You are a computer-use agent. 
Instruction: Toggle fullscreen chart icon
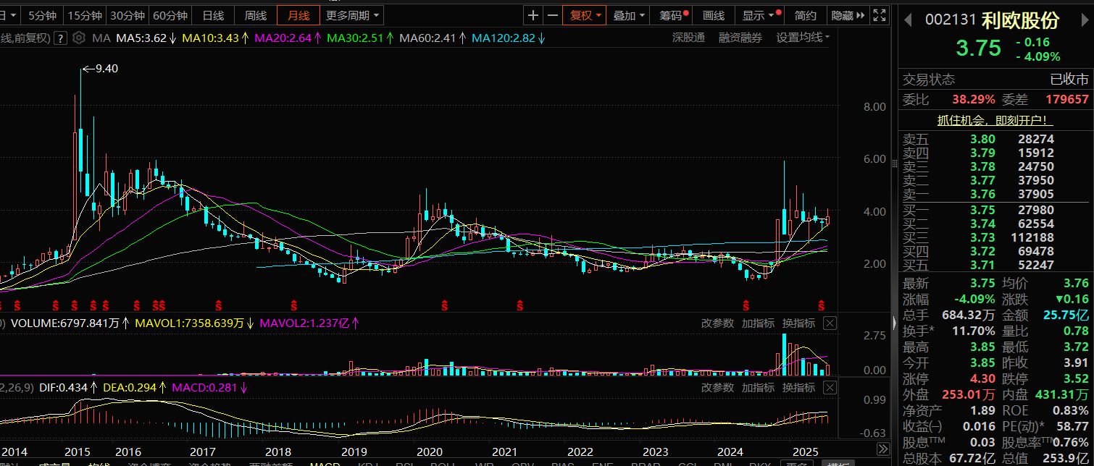(879, 15)
